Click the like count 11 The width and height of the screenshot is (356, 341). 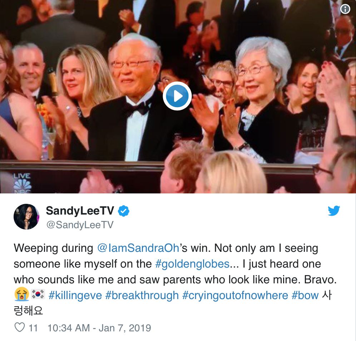(33, 328)
